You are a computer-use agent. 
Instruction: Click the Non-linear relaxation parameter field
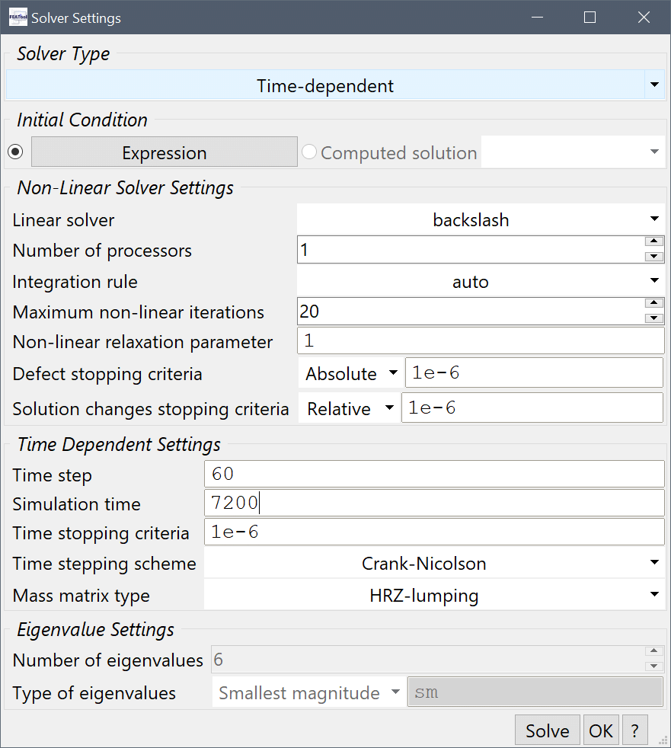click(x=481, y=341)
